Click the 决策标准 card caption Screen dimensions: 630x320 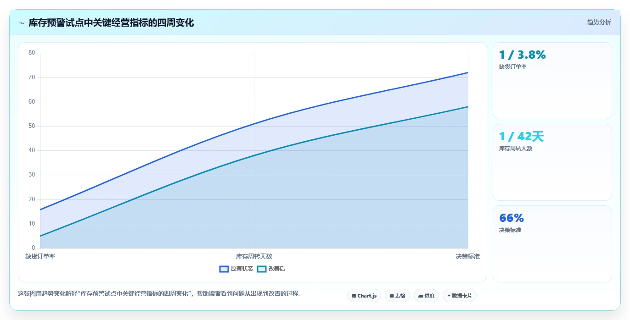point(510,230)
